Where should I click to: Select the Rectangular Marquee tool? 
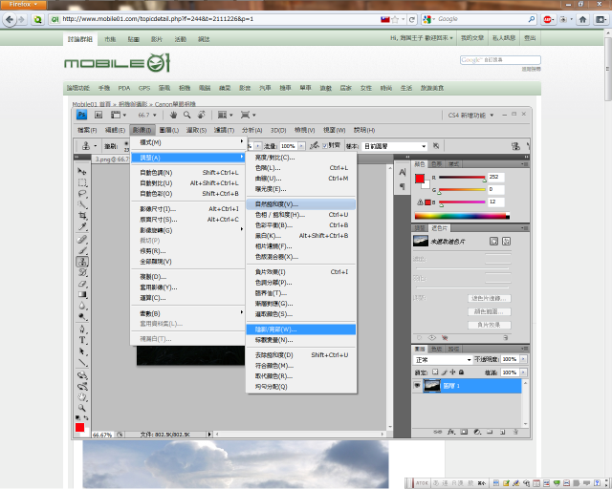(x=82, y=182)
